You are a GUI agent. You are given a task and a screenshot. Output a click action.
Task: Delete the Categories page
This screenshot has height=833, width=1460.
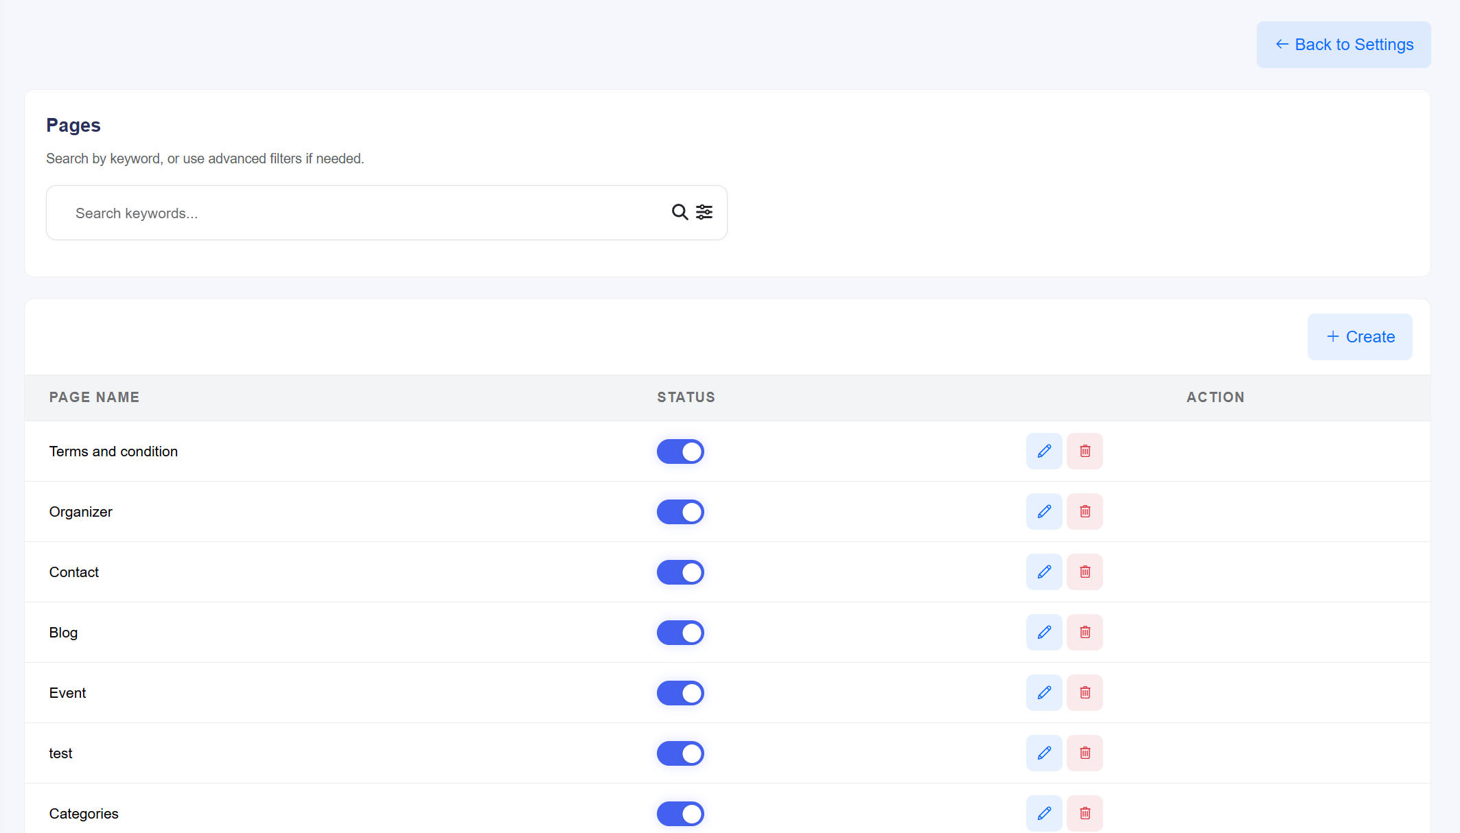1085,813
